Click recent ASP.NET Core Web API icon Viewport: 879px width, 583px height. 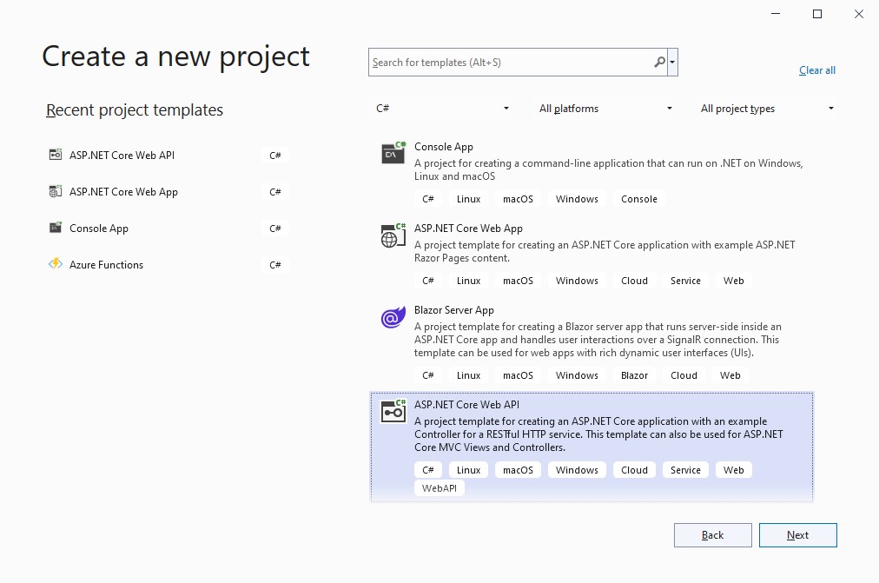point(55,155)
